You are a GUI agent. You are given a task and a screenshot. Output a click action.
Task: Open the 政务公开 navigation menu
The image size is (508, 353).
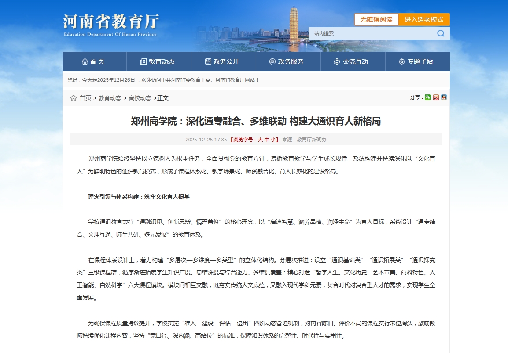222,61
